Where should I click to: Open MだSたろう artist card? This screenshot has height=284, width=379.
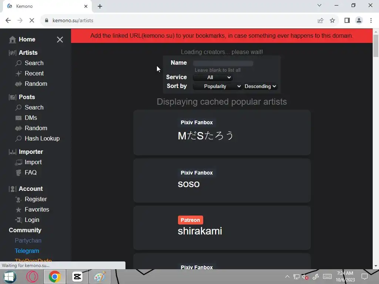[x=222, y=133]
